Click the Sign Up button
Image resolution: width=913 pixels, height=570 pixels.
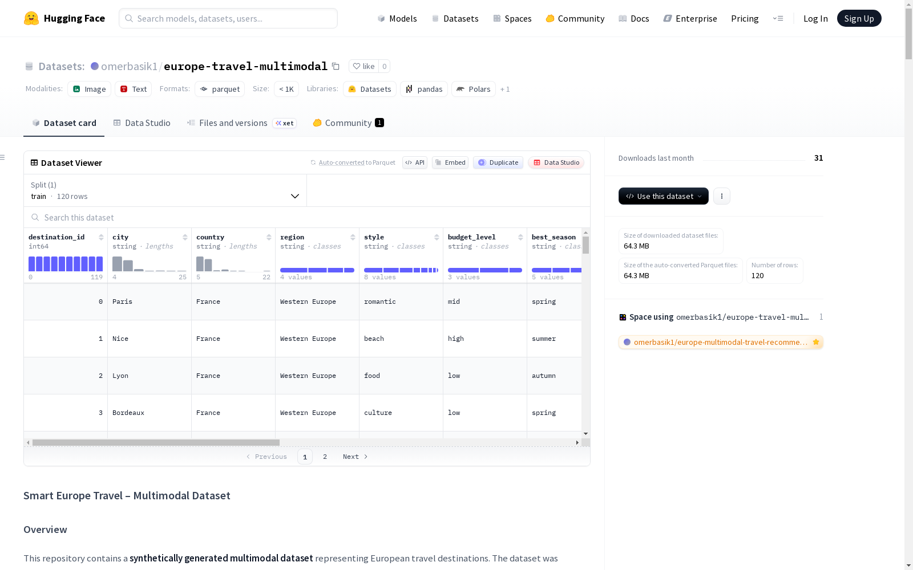coord(859,18)
